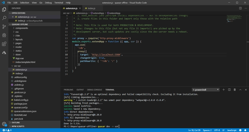Switch to the index.js editor tab
Screen dimensions: 249x132
pos(92,9)
